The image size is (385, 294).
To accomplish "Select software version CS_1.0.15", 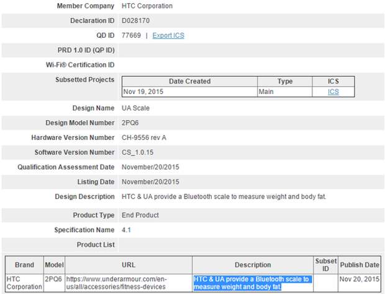I will click(x=137, y=152).
